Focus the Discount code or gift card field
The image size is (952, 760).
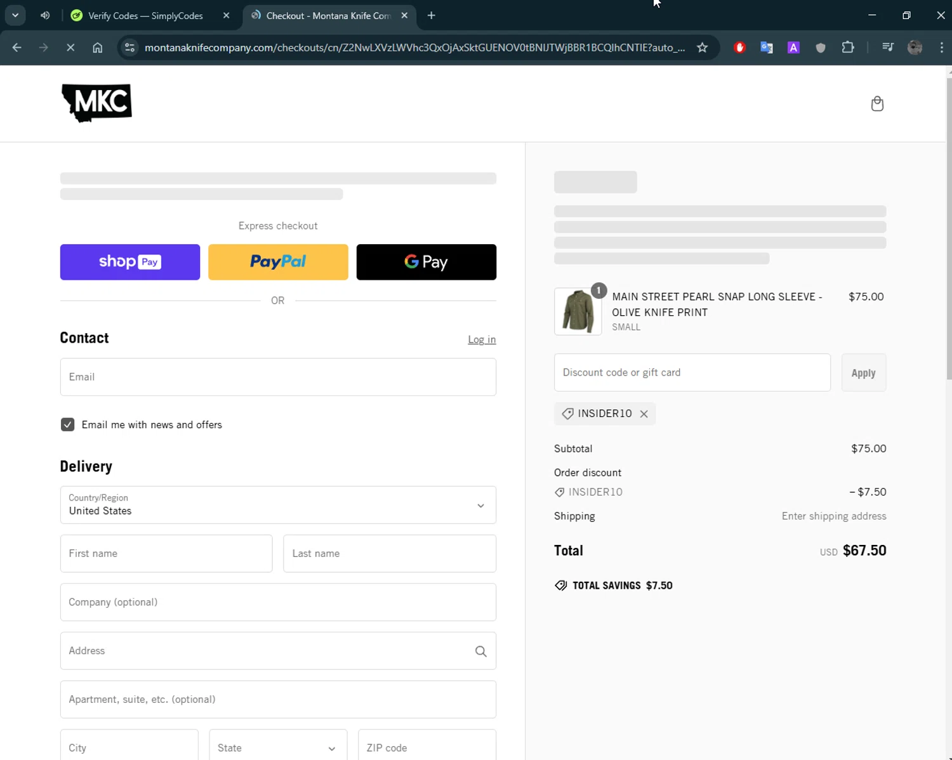point(692,373)
